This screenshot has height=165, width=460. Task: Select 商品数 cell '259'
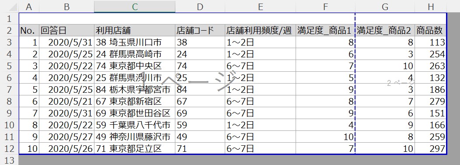[x=431, y=137]
